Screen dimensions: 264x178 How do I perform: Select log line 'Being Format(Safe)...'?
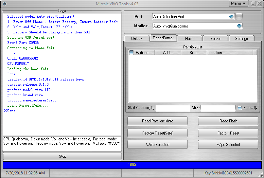coord(27,105)
